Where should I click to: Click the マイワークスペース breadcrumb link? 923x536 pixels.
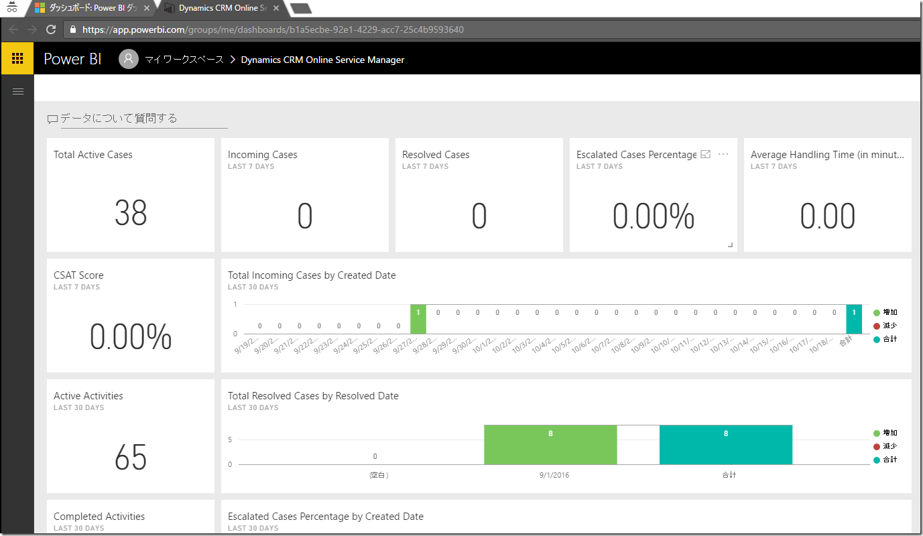[184, 60]
